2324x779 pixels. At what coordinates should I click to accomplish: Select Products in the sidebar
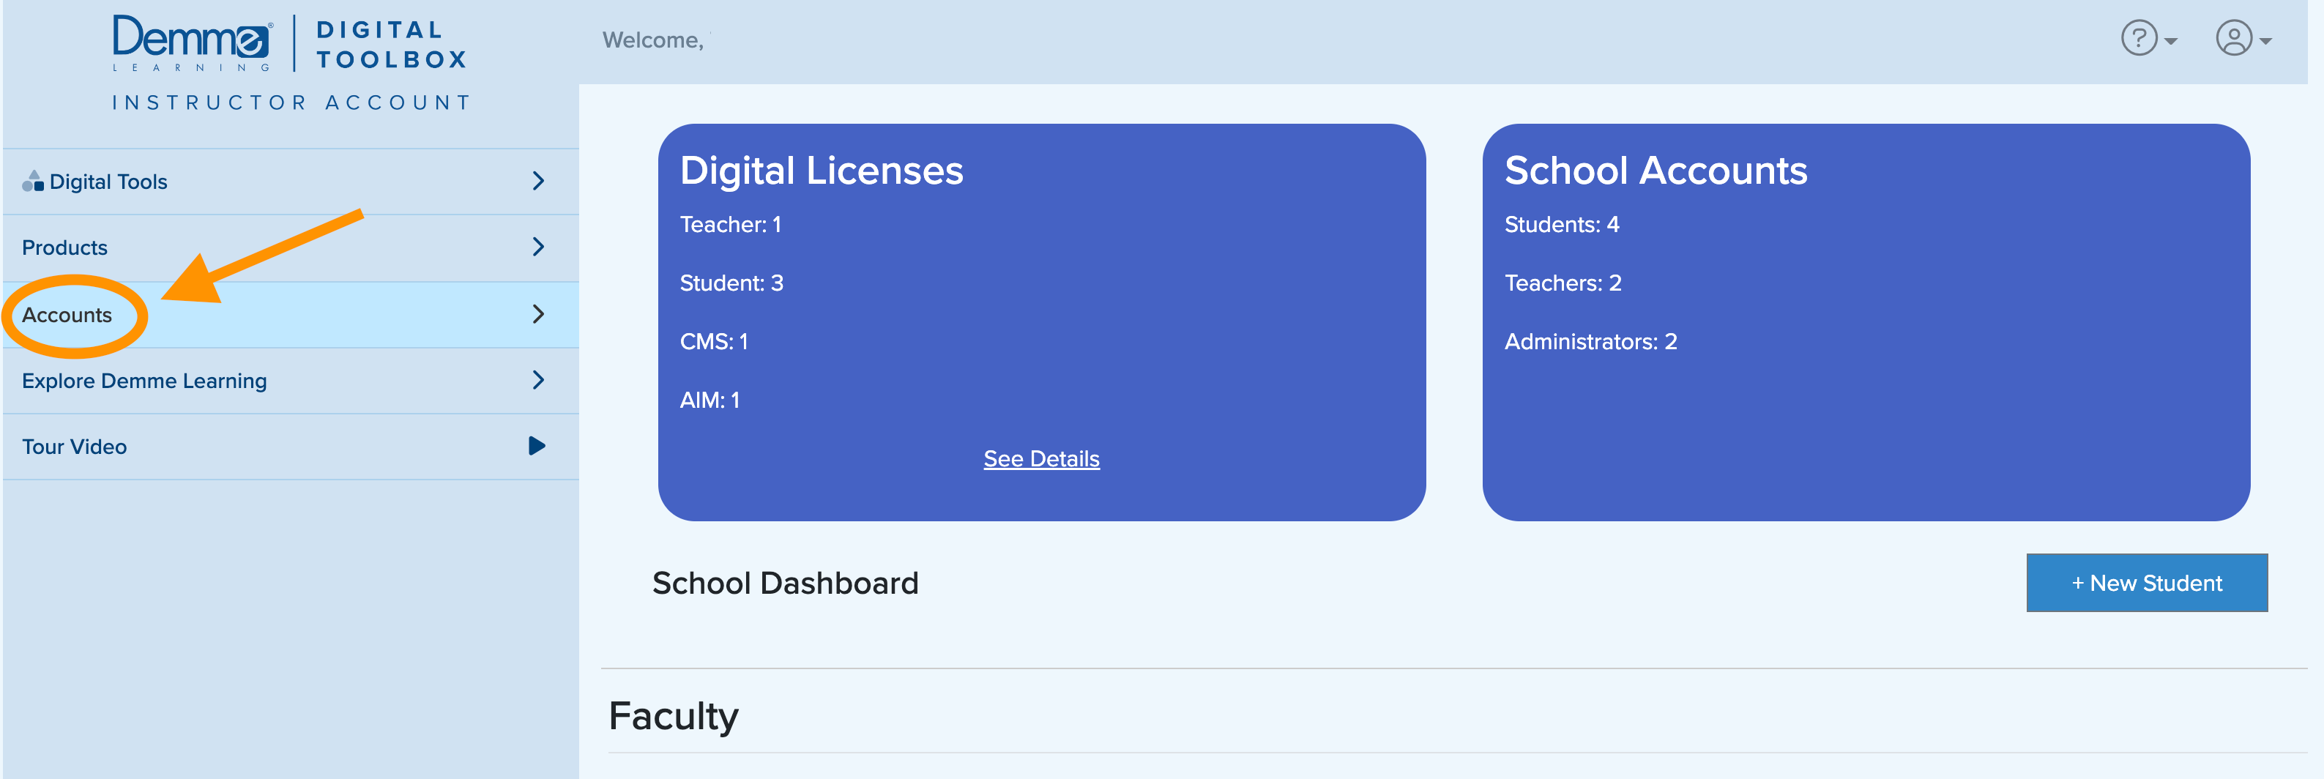pyautogui.click(x=65, y=248)
